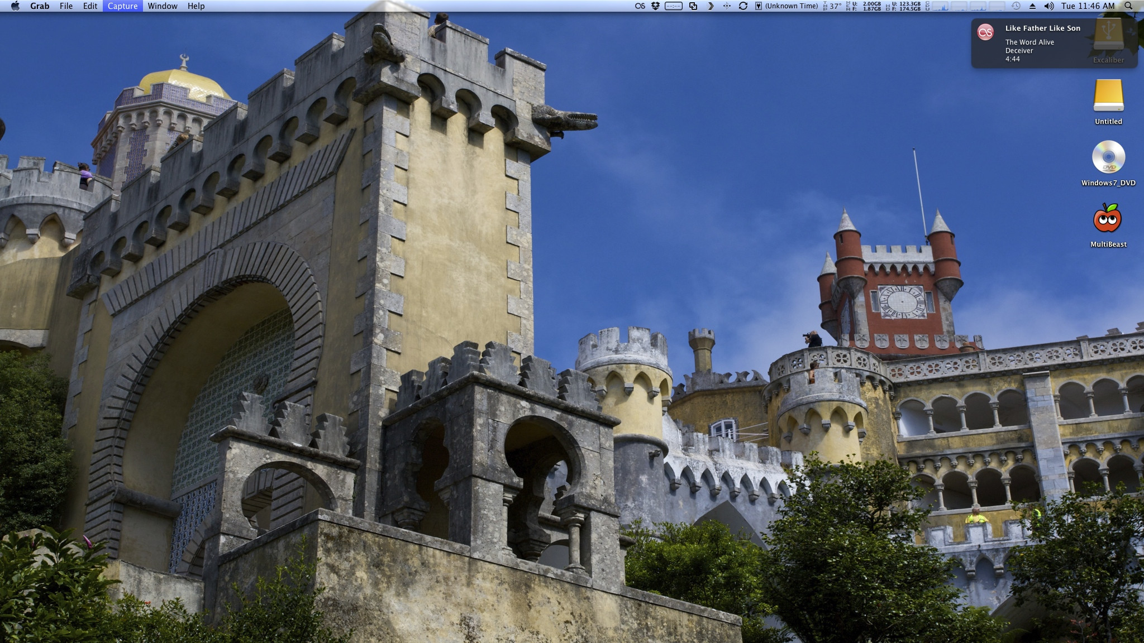Open Spotlight search magnifier

point(1128,6)
